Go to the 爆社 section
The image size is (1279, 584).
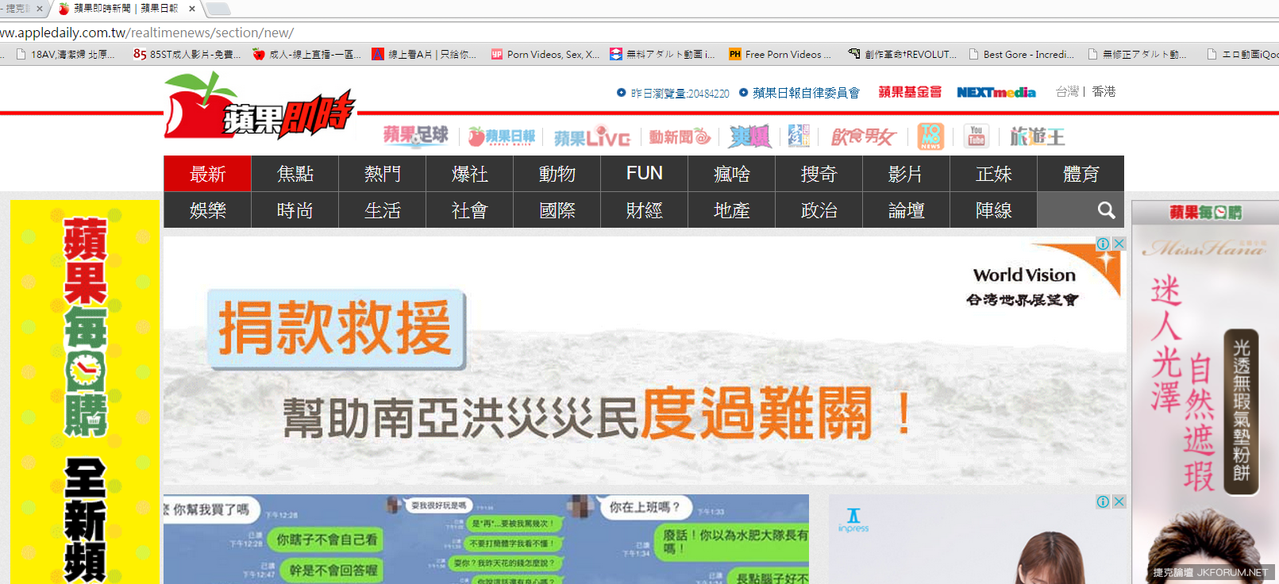pyautogui.click(x=470, y=174)
